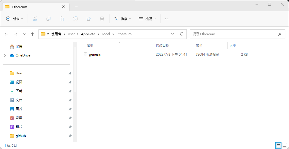Go forward with the right arrow

(x=16, y=34)
